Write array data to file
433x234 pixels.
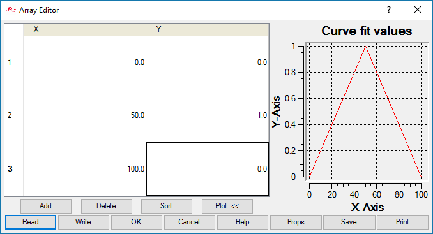tap(84, 222)
